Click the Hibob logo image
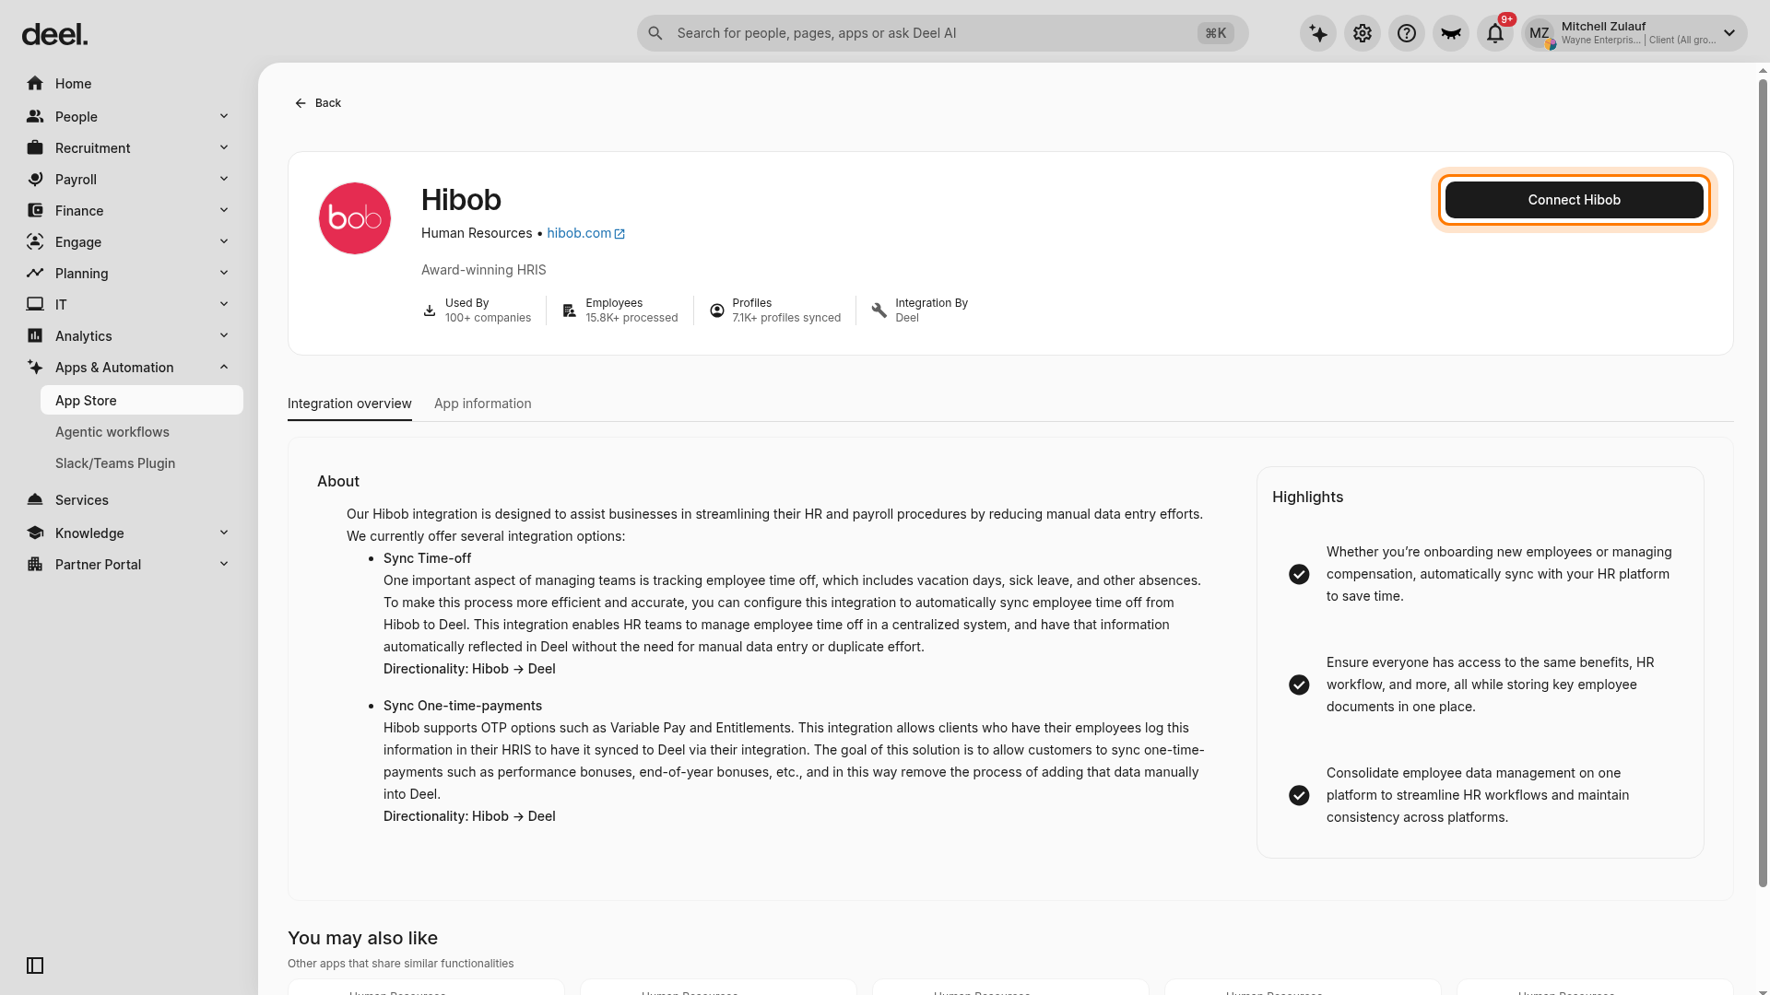This screenshot has height=995, width=1770. (355, 218)
